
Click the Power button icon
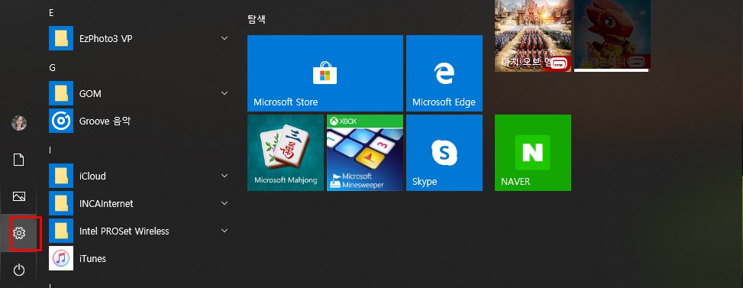[19, 270]
